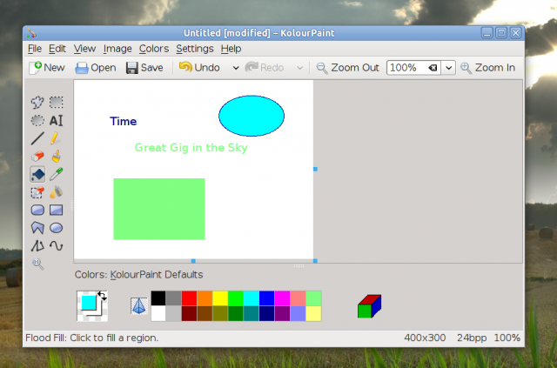Open the View menu

[x=84, y=49]
